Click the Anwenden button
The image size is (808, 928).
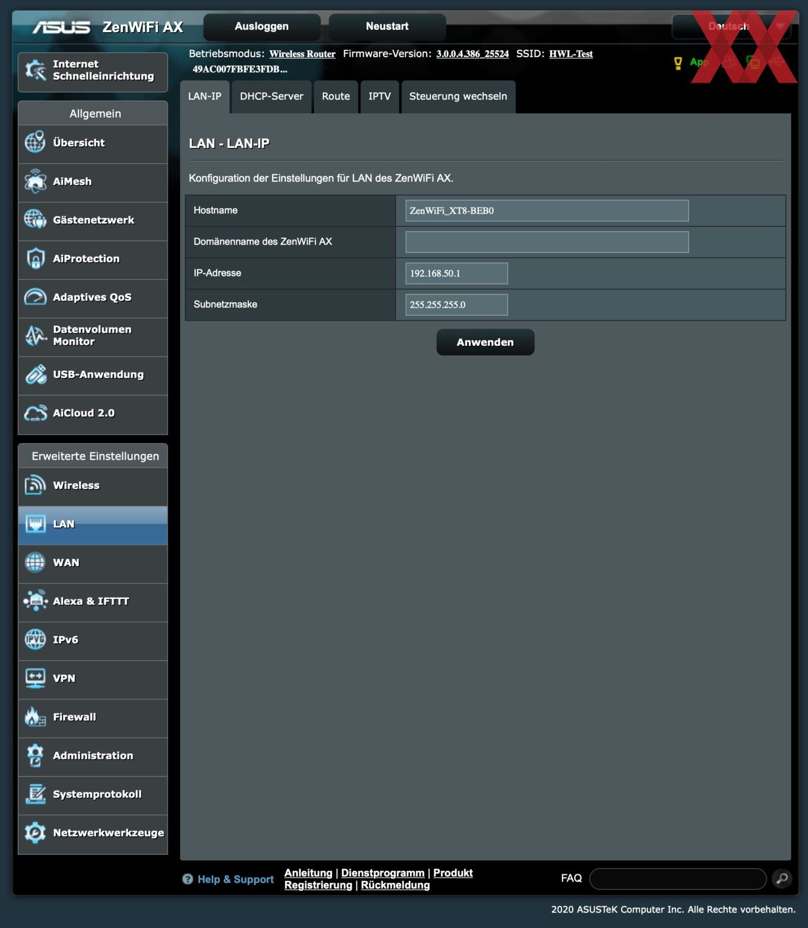click(x=485, y=342)
